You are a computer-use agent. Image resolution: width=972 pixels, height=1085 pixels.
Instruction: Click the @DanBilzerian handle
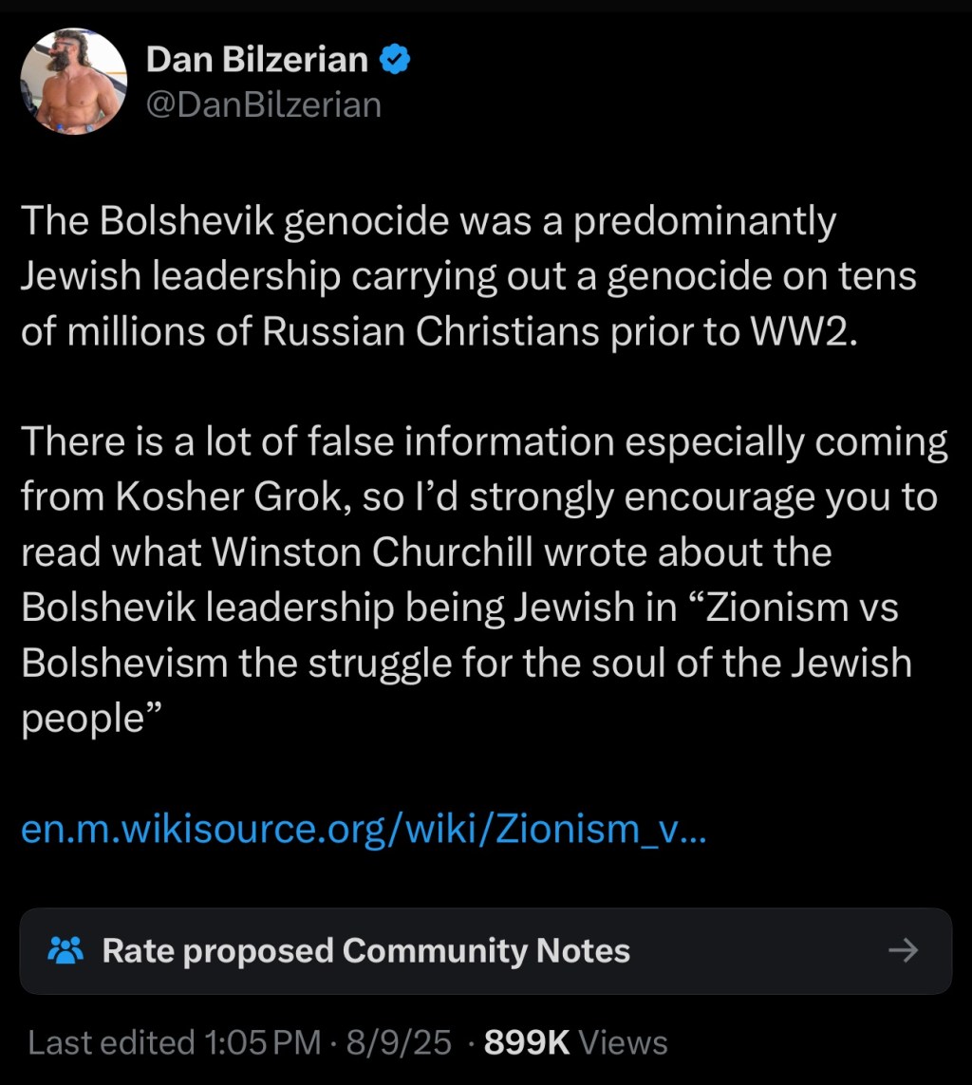click(x=264, y=104)
